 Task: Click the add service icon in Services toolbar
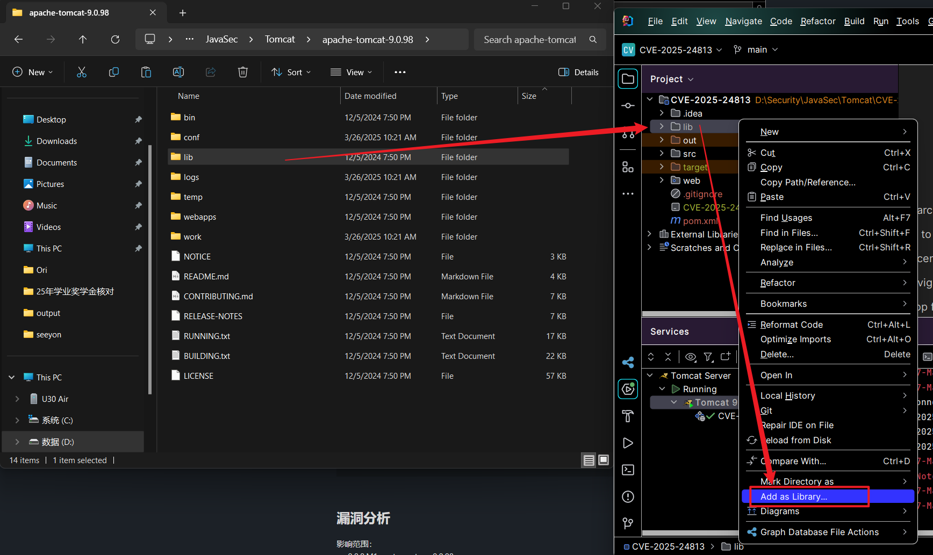pyautogui.click(x=726, y=357)
